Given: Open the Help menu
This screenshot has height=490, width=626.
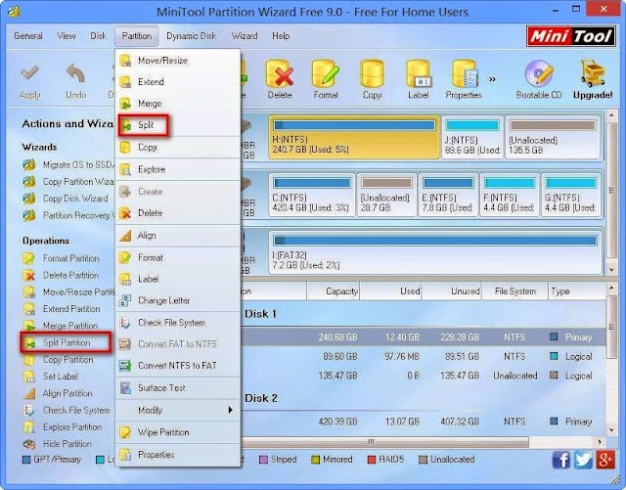Looking at the screenshot, I should pos(281,36).
